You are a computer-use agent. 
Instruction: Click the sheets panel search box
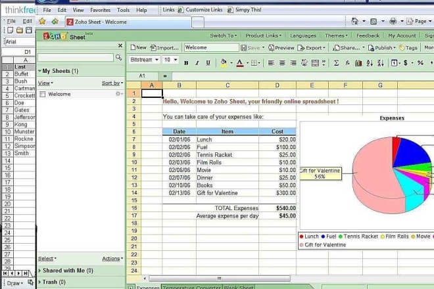(x=76, y=57)
